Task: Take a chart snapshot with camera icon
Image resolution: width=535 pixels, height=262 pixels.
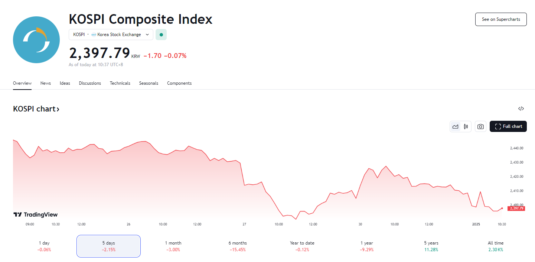Action: pyautogui.click(x=480, y=127)
